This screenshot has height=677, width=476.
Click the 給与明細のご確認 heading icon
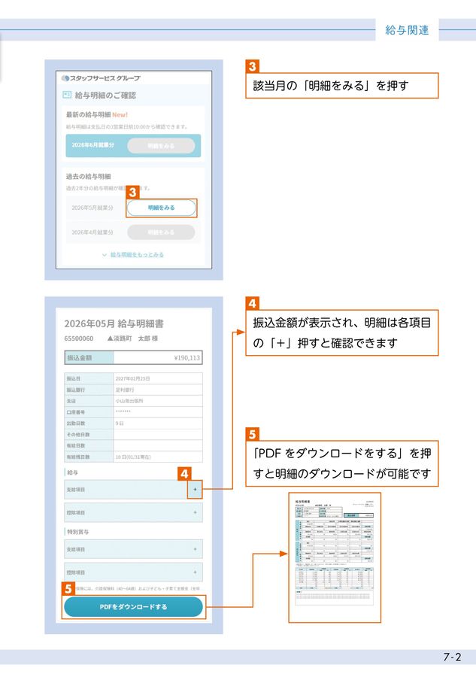67,95
